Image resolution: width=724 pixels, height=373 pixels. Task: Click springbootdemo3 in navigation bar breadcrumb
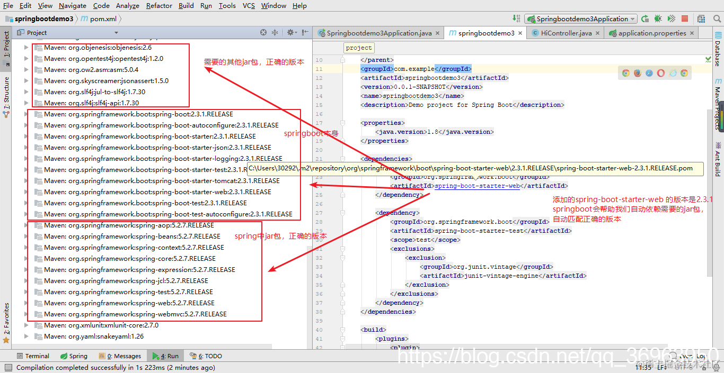[x=40, y=19]
